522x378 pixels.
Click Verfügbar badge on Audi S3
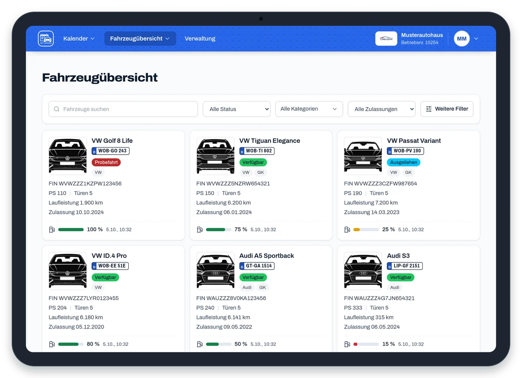tap(401, 277)
